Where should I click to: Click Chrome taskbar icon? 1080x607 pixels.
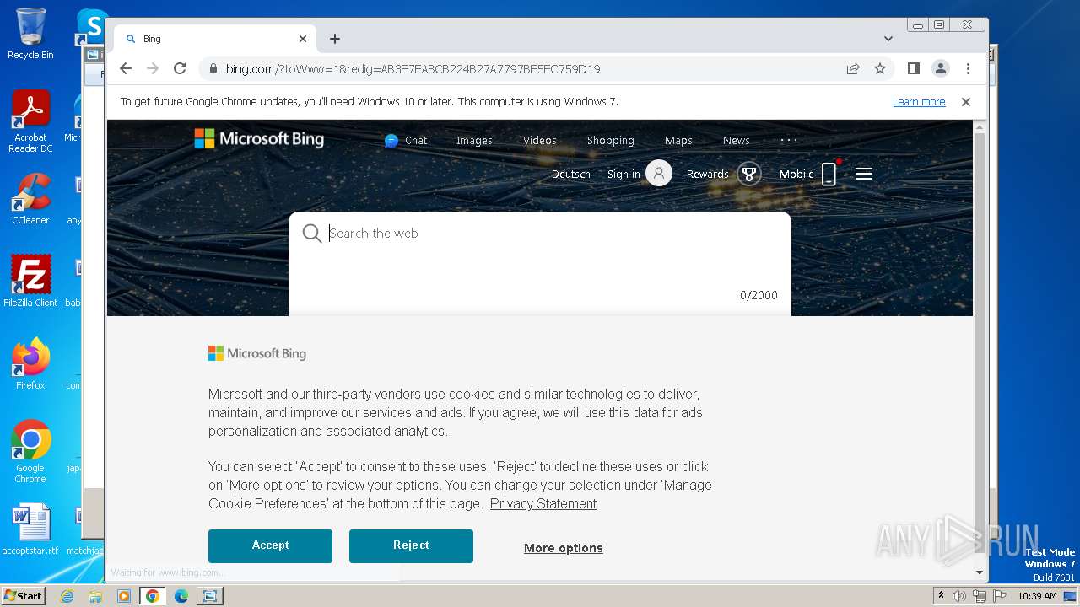point(153,596)
